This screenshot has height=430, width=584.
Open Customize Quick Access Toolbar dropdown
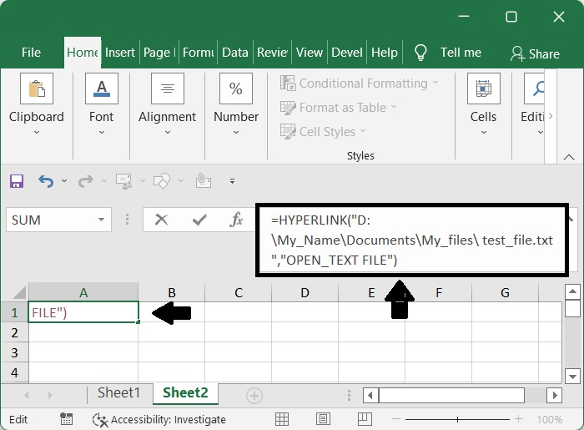pyautogui.click(x=232, y=181)
